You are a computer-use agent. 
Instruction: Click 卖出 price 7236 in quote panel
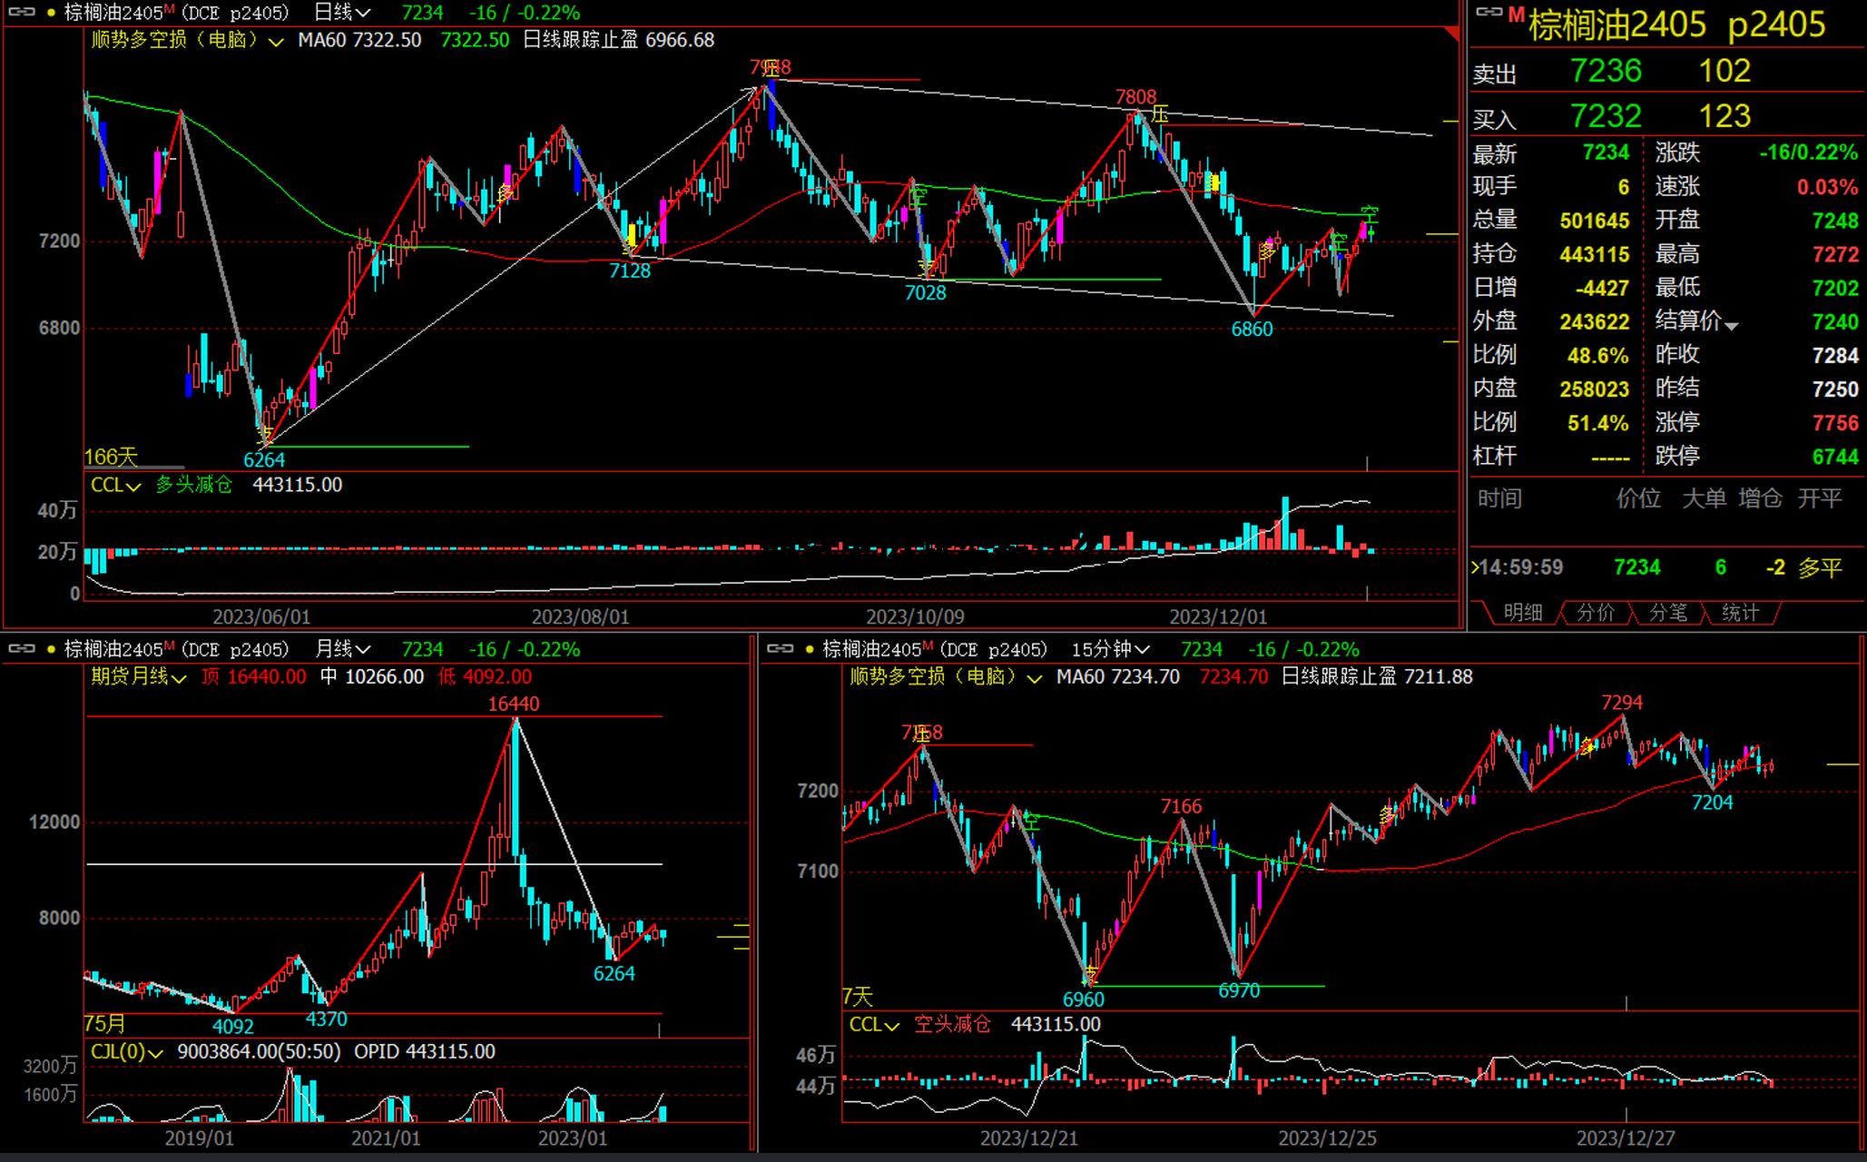pos(1606,71)
